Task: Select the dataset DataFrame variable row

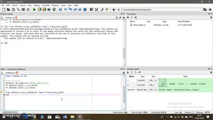Action: (x=170, y=90)
